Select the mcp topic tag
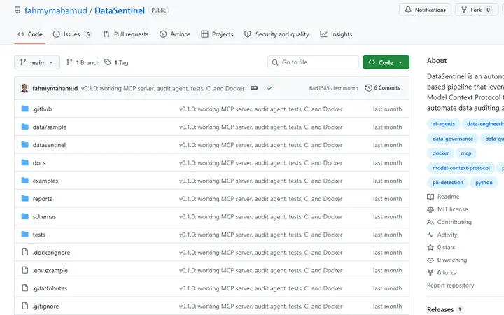 click(466, 153)
